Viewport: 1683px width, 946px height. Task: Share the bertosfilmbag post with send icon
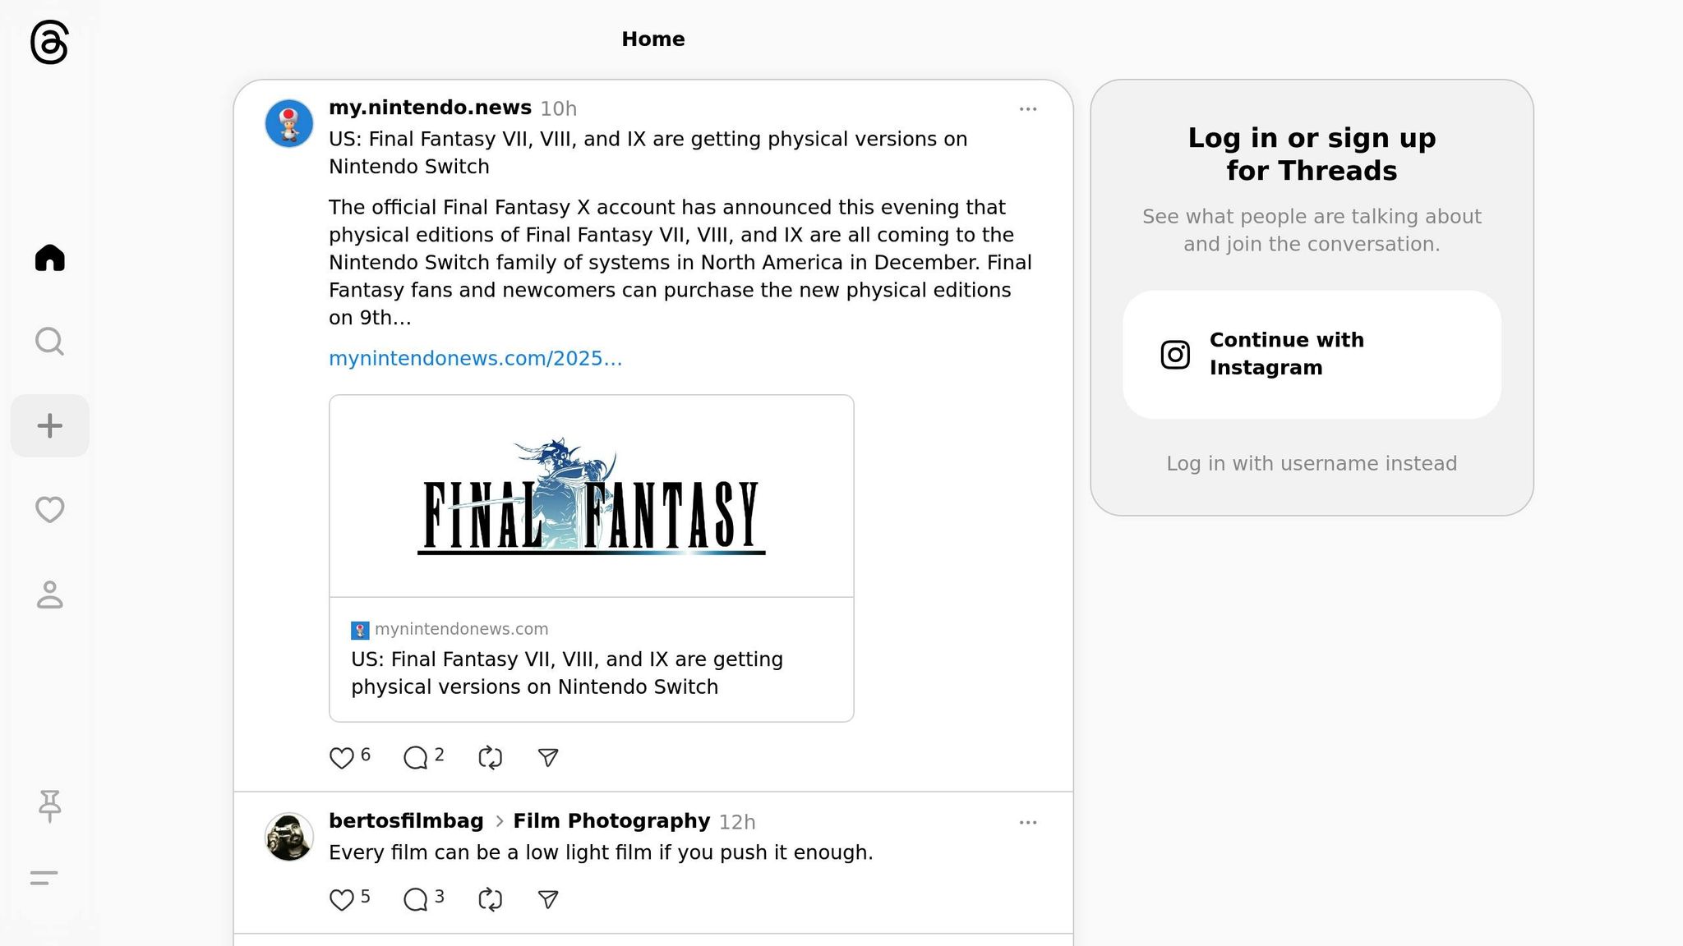click(548, 899)
